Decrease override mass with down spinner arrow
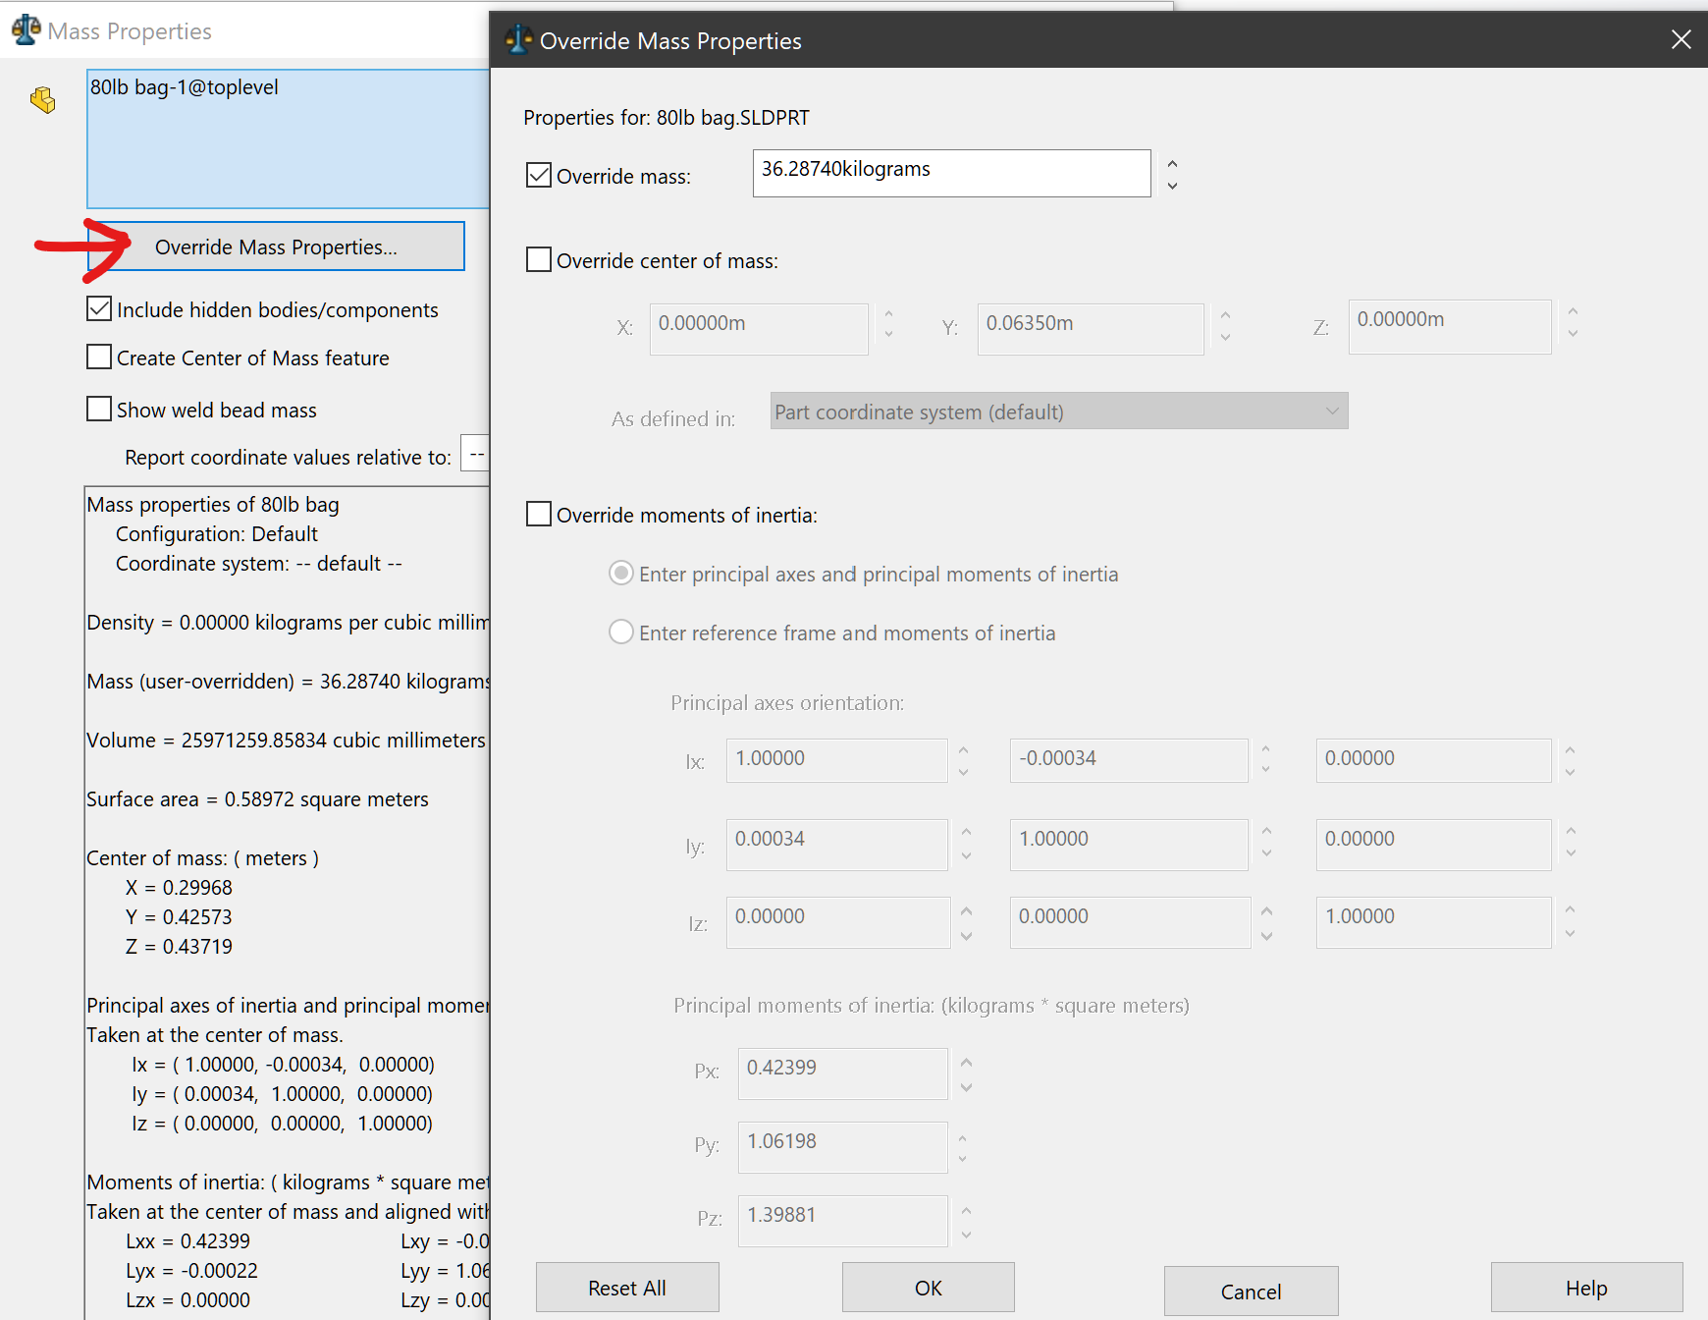The width and height of the screenshot is (1708, 1320). (x=1172, y=186)
